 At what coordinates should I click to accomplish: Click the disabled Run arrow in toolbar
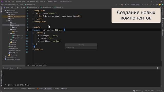(142, 5)
